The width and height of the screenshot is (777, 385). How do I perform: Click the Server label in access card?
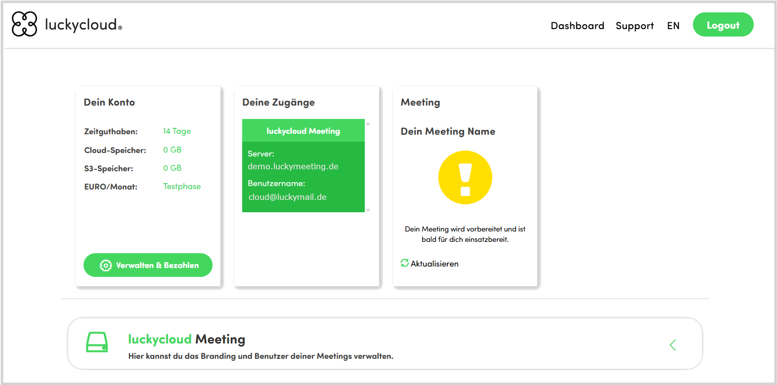(x=261, y=154)
